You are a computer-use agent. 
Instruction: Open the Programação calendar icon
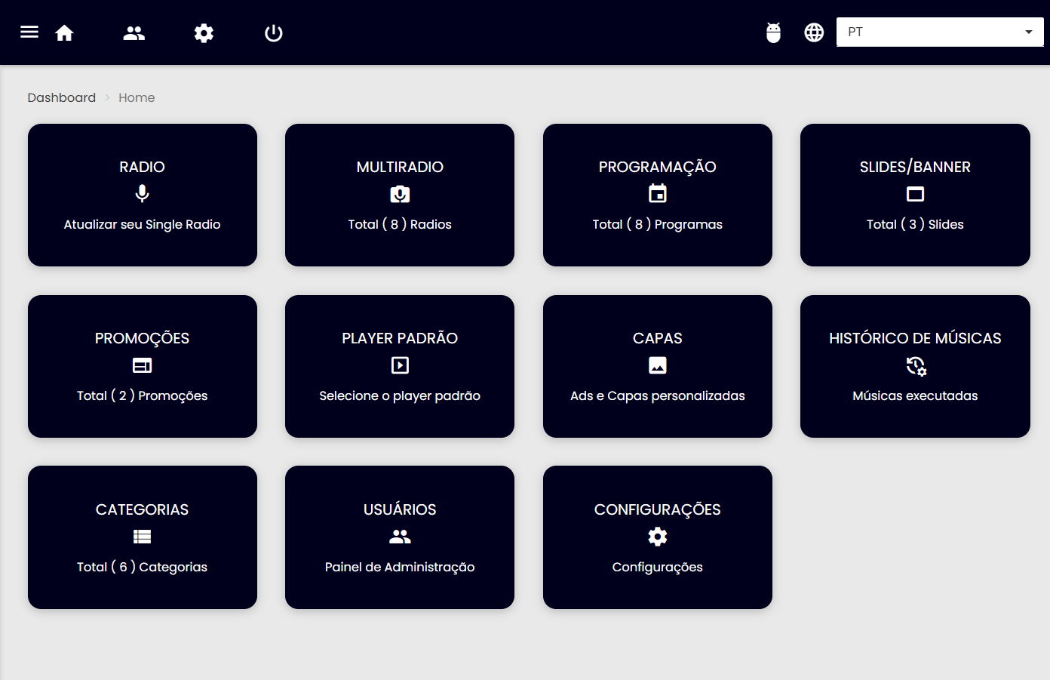point(657,194)
